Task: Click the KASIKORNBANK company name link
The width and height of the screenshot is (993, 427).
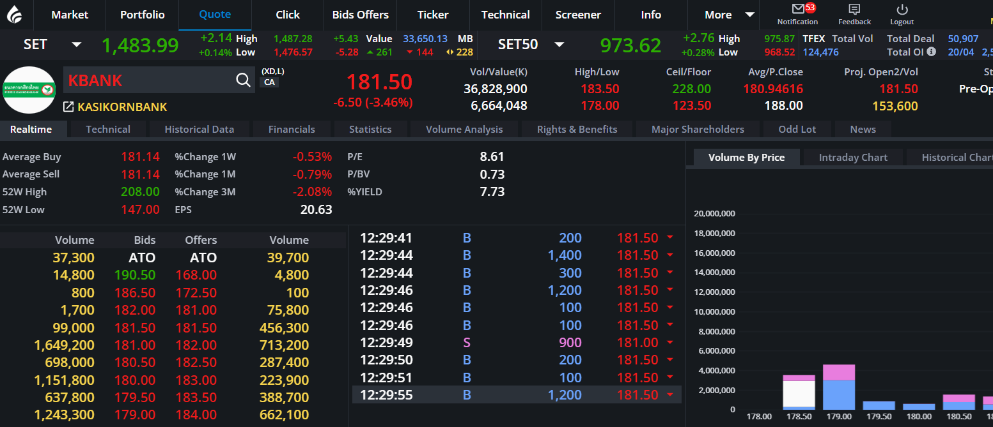Action: 122,107
